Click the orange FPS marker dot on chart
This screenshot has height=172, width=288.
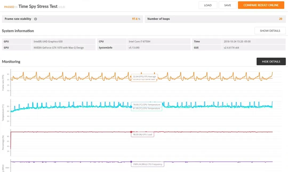click(131, 77)
